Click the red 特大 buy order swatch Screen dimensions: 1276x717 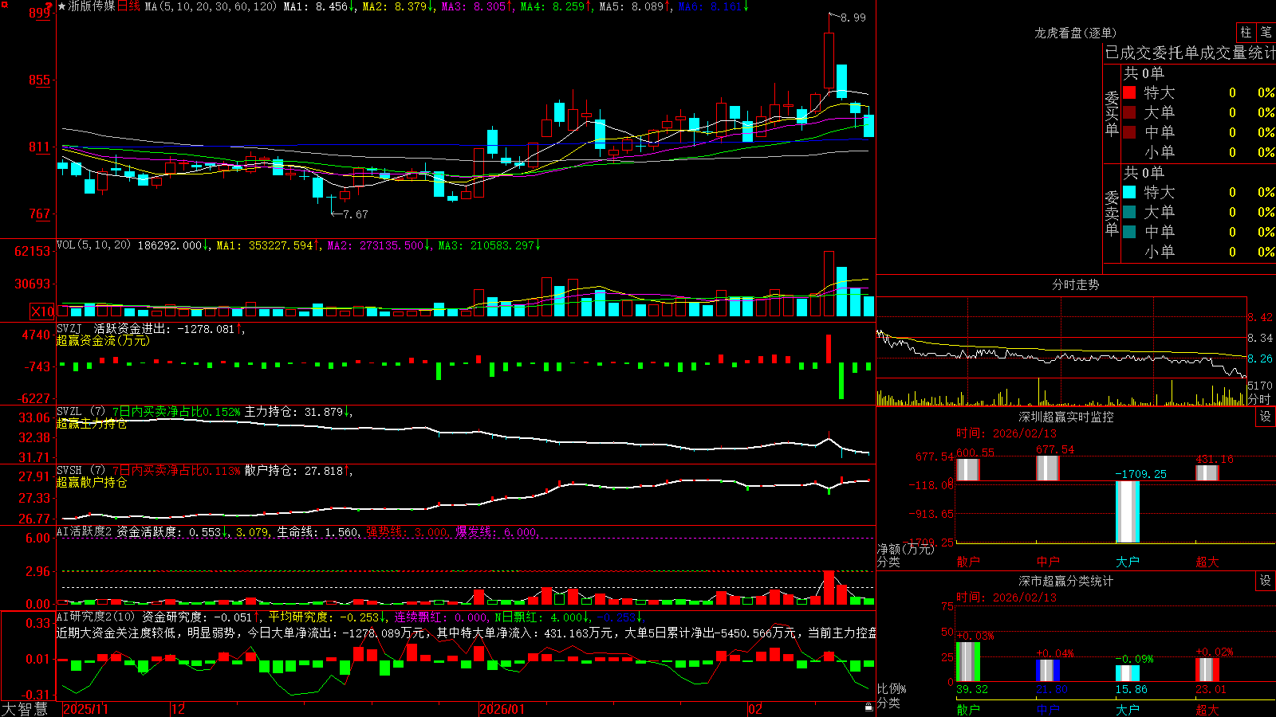pyautogui.click(x=1129, y=92)
